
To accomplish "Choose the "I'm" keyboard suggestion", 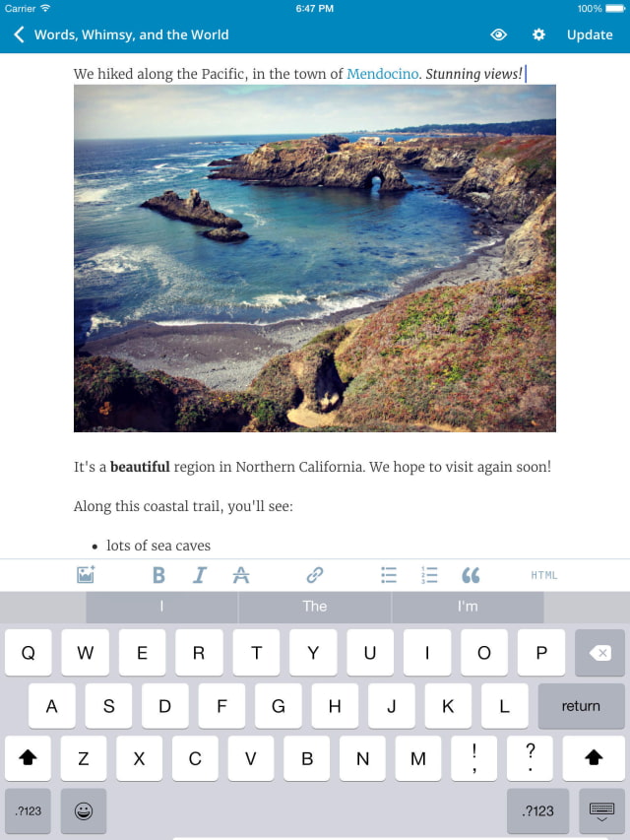I will tap(468, 606).
